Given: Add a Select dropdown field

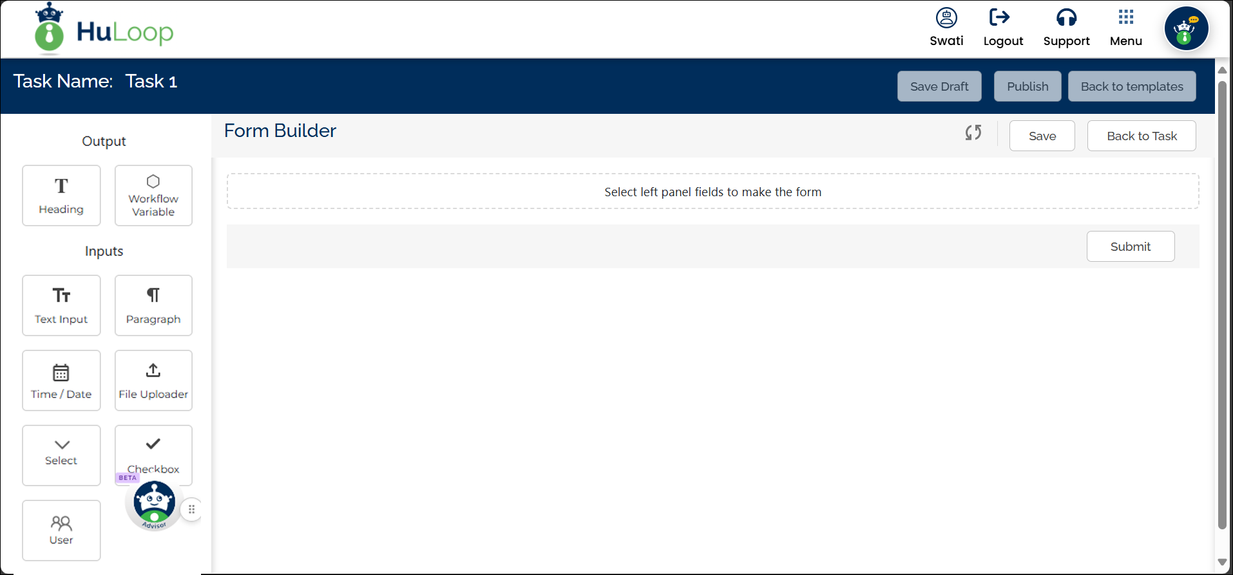Looking at the screenshot, I should click(x=61, y=455).
